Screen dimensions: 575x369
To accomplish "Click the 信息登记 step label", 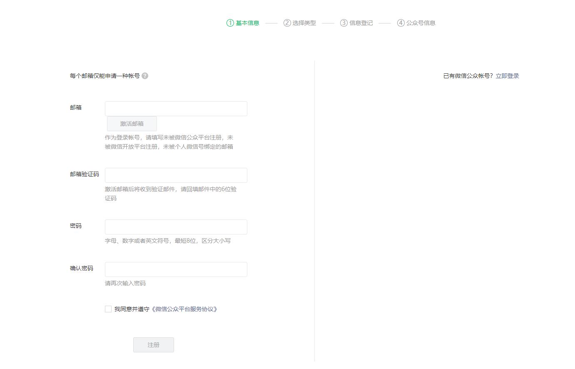I will point(361,23).
